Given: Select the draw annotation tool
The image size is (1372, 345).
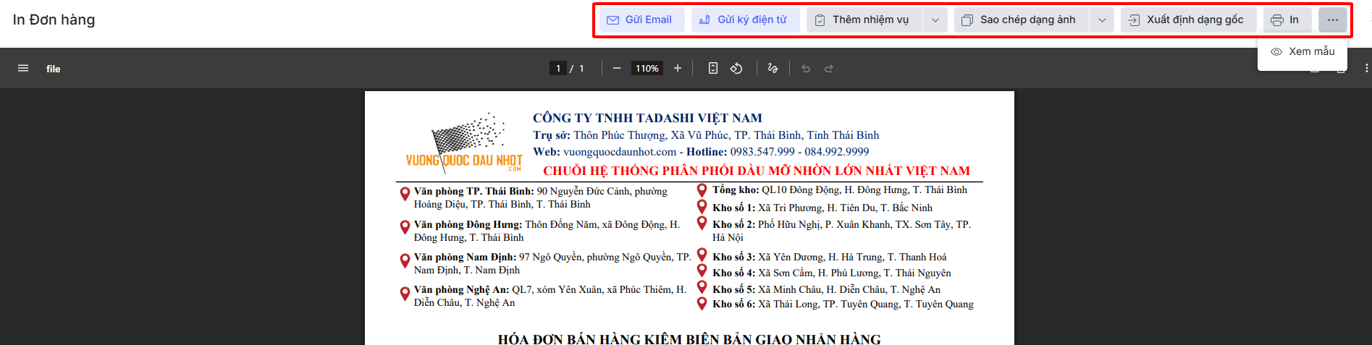Looking at the screenshot, I should point(773,69).
